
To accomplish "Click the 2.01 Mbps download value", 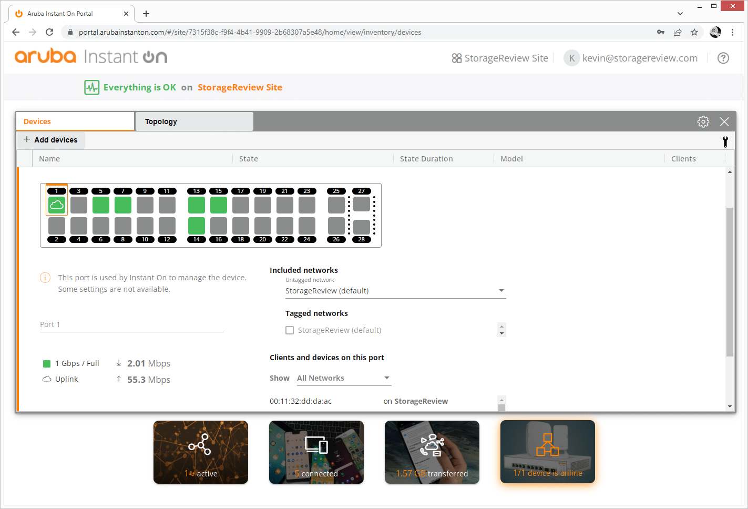I will coord(149,363).
